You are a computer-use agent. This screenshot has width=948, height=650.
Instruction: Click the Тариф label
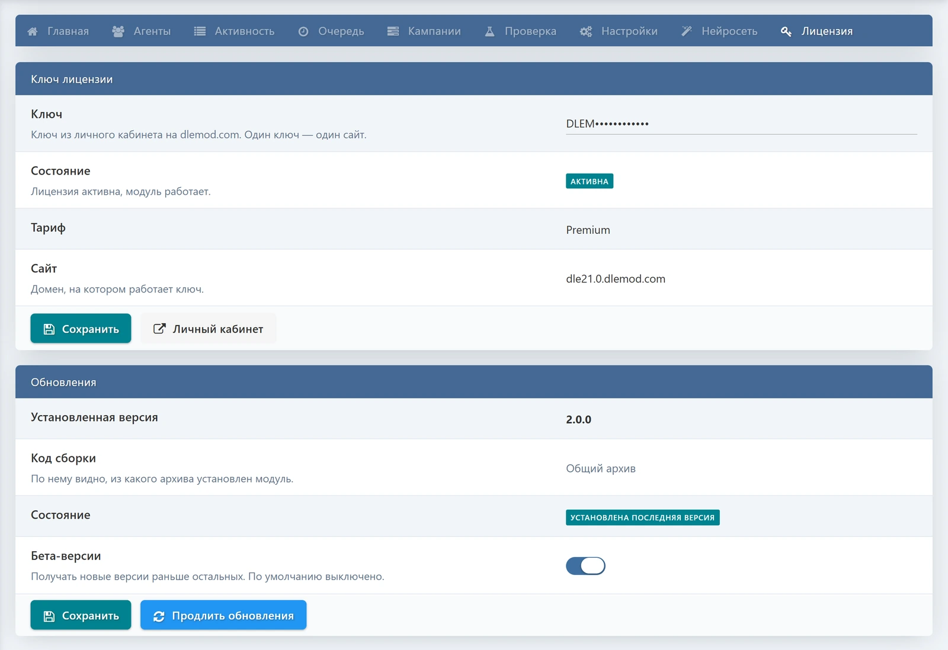coord(48,228)
